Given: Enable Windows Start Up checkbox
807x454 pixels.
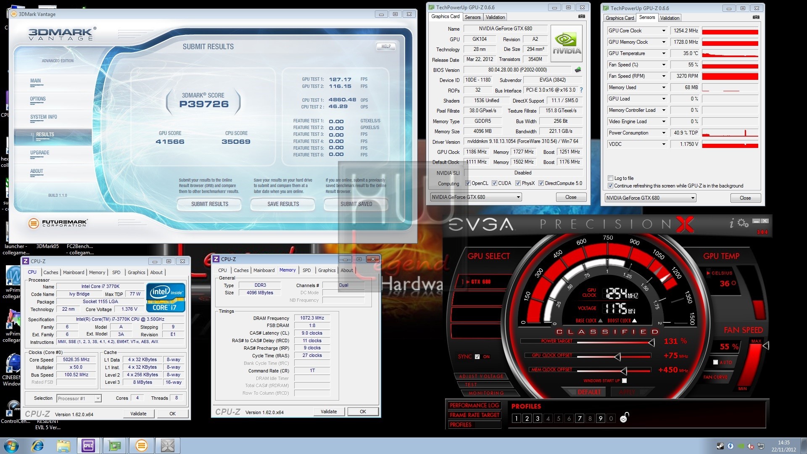Looking at the screenshot, I should 624,381.
